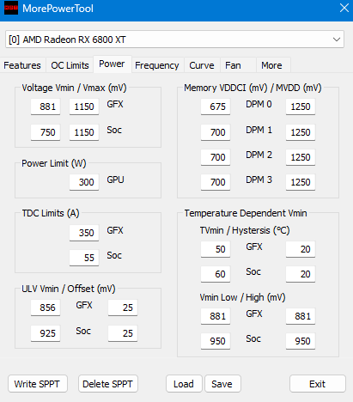Click the GFX Vmin voltage field showing 881
The image size is (353, 402).
coord(46,107)
